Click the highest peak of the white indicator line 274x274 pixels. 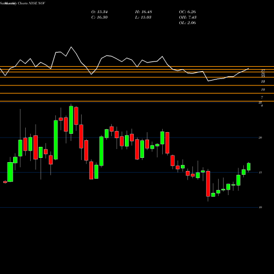tap(71, 47)
